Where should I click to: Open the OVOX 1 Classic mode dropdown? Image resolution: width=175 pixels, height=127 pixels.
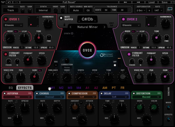[x=13, y=25]
